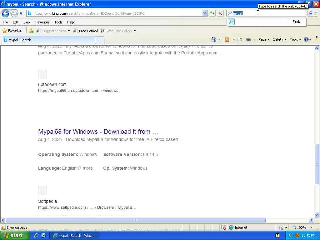Screen dimensions: 320x240
Task: Click the vertical scrollbar thumb
Action: point(317,164)
